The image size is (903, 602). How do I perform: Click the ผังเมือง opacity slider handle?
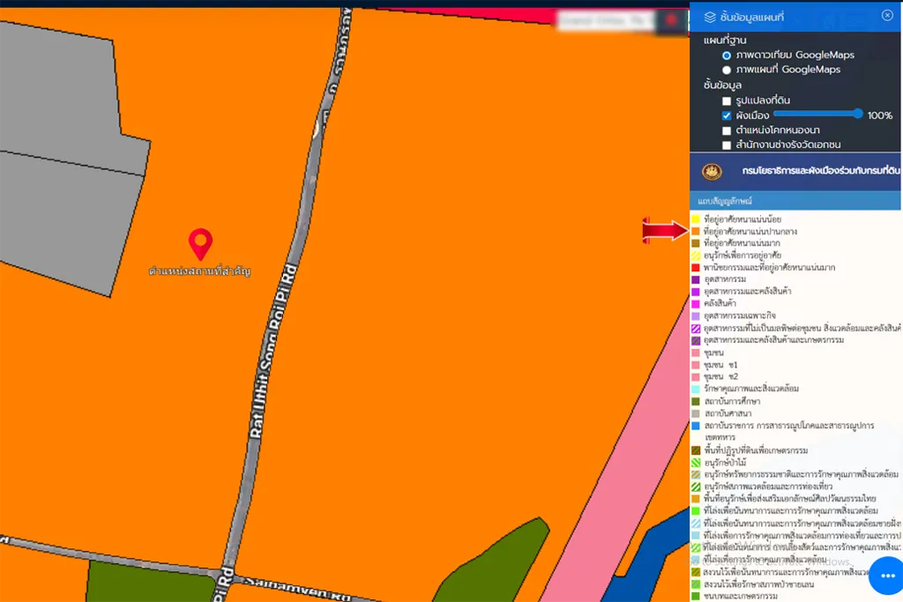tap(858, 114)
